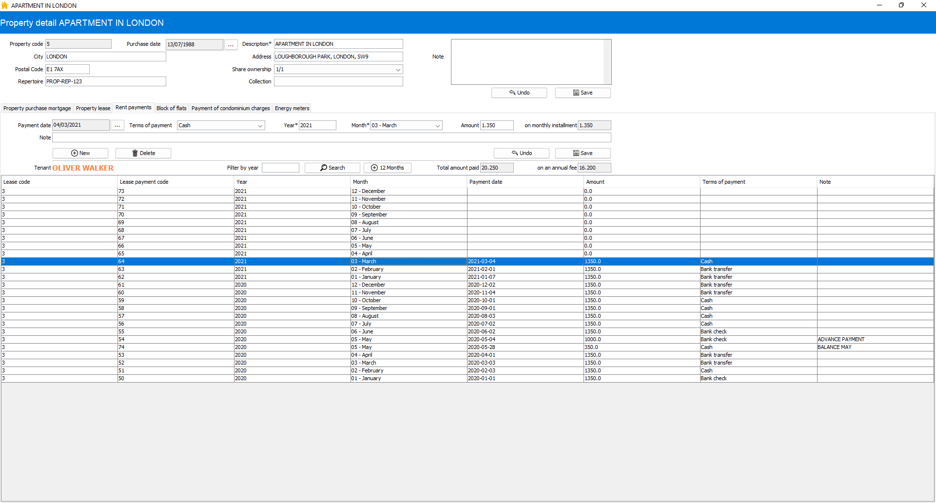The width and height of the screenshot is (936, 503).
Task: Expand the Month dropdown
Action: [x=437, y=126]
